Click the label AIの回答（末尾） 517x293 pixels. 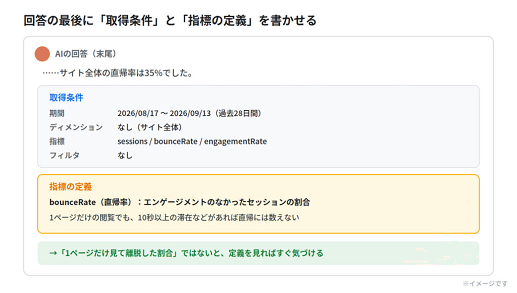click(x=85, y=53)
